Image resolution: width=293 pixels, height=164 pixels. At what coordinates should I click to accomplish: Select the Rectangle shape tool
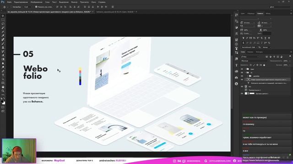pos(3,83)
